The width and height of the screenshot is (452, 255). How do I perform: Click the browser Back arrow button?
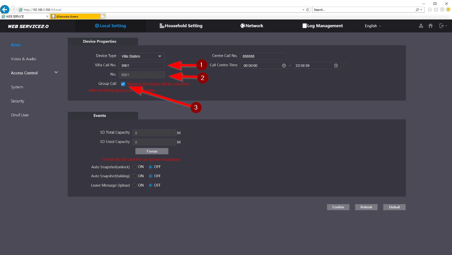pyautogui.click(x=5, y=10)
